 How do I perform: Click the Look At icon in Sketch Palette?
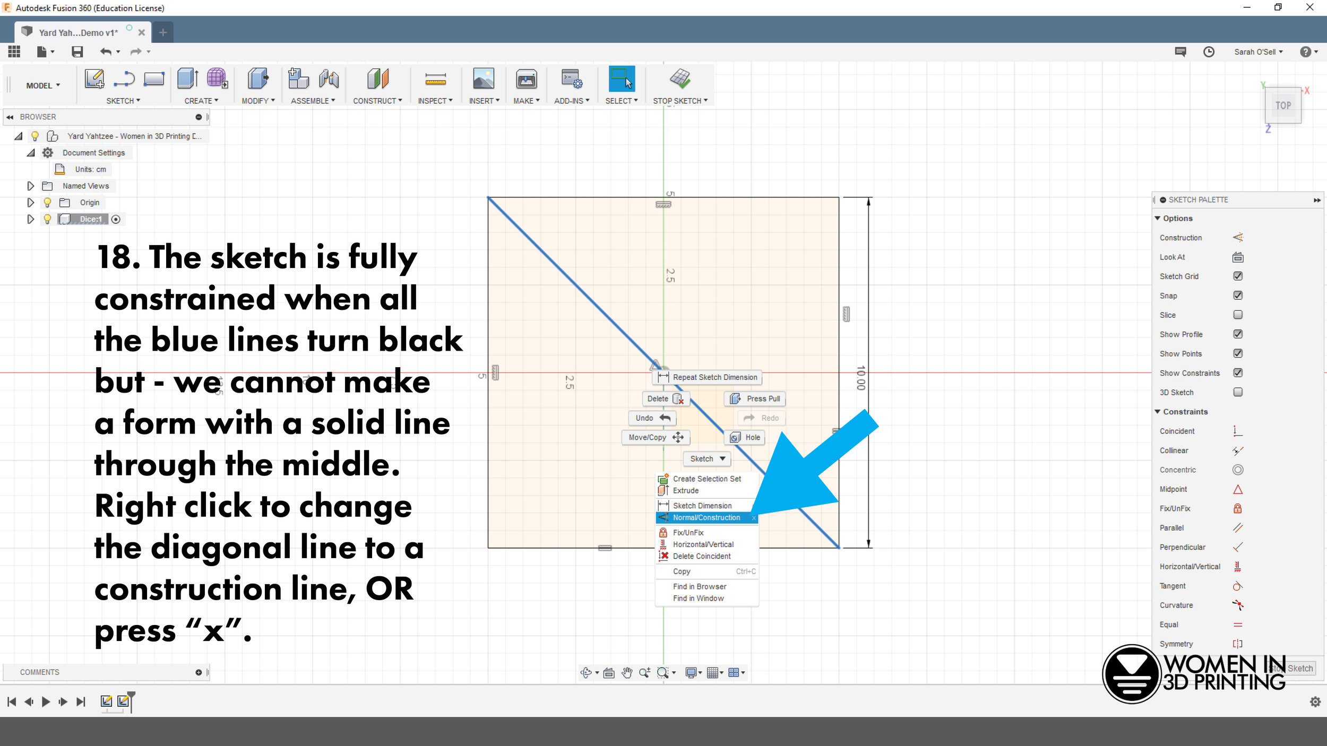click(1238, 257)
